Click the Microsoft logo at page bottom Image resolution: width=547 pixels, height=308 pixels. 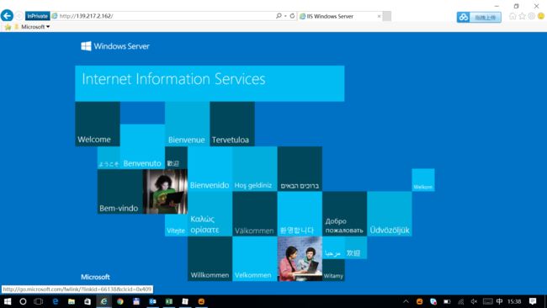click(95, 277)
